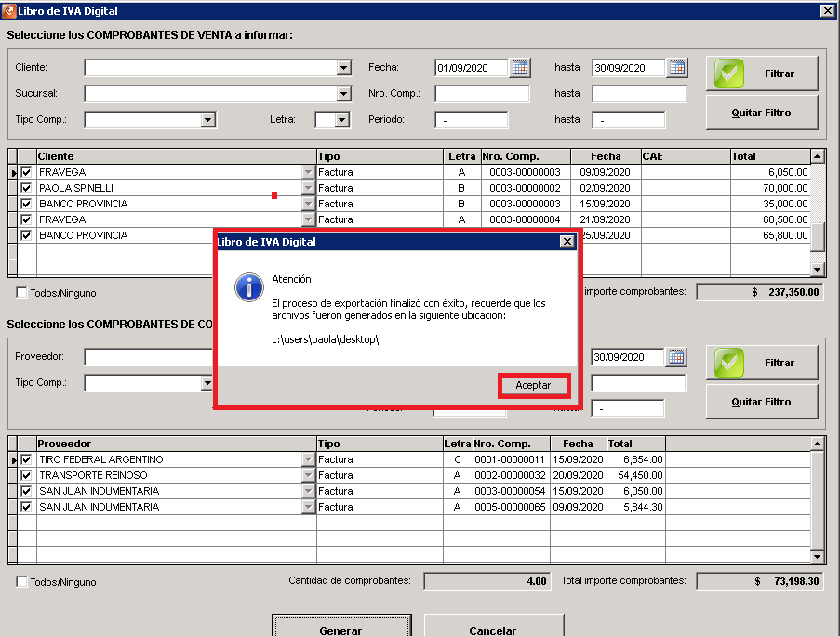Open calendar for sales Fecha hasta date

pyautogui.click(x=677, y=68)
